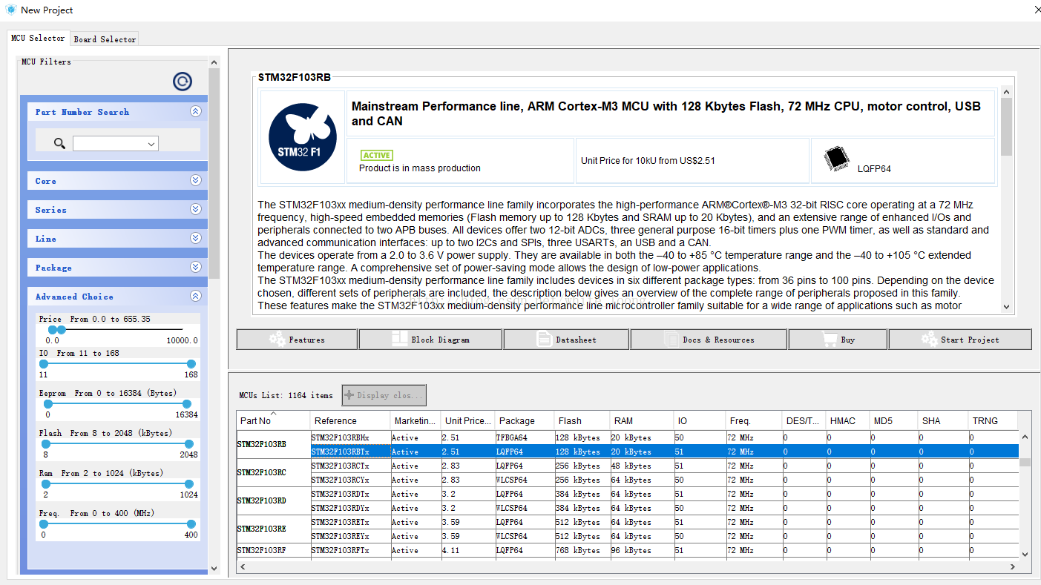Click Start Project

[960, 340]
